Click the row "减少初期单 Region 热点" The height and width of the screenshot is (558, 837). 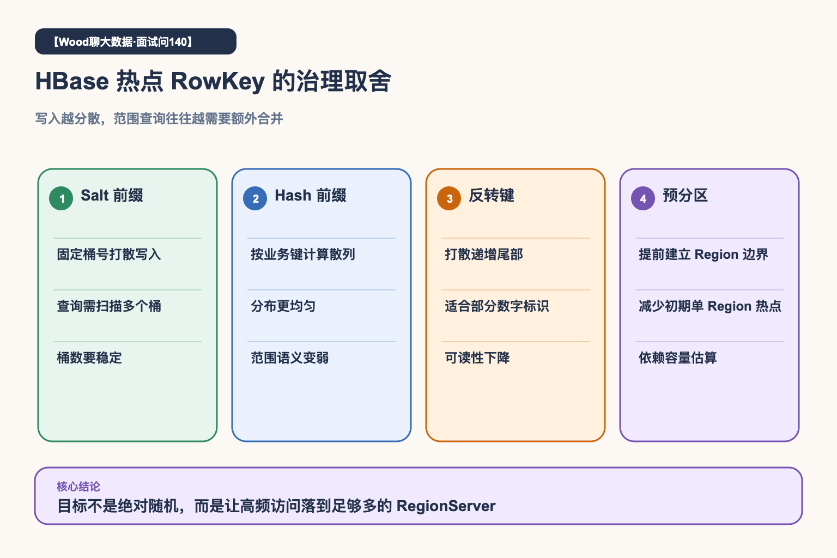click(x=710, y=306)
